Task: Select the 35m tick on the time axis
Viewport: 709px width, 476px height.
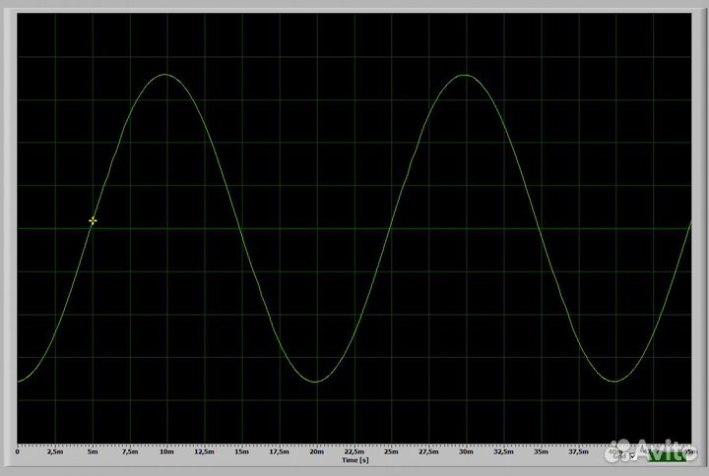Action: [x=542, y=451]
